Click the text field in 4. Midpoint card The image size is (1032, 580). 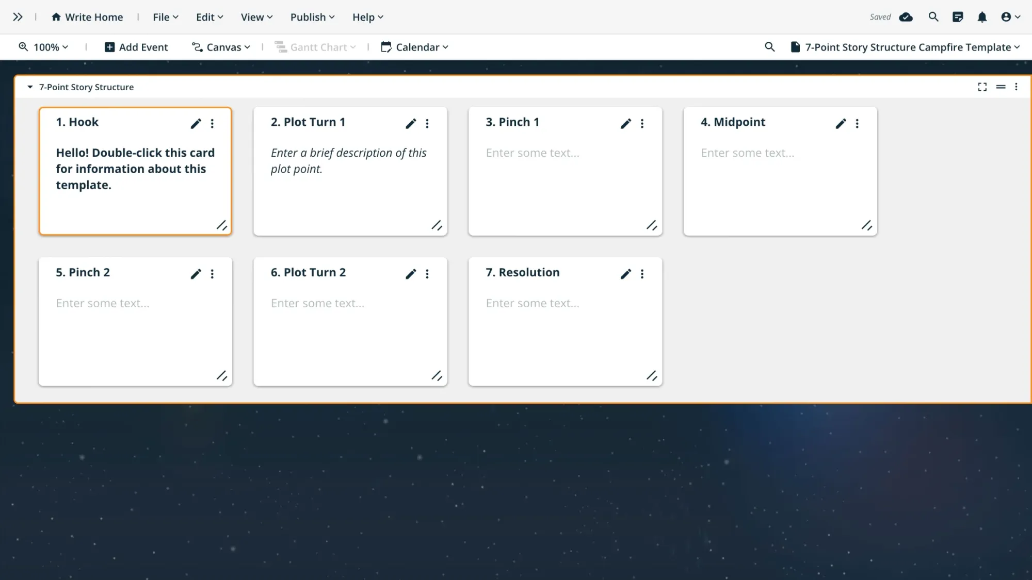(748, 153)
